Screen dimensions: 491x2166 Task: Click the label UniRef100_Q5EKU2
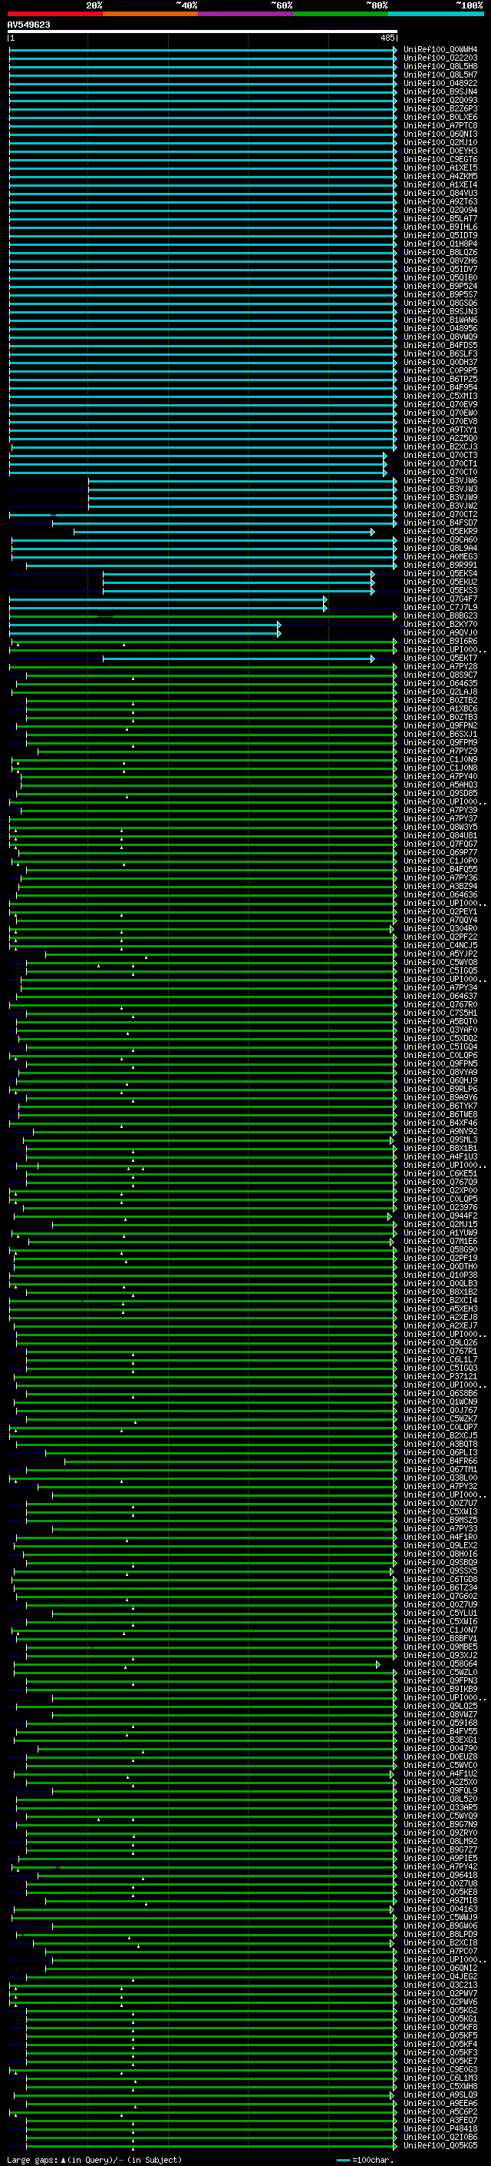pyautogui.click(x=440, y=582)
